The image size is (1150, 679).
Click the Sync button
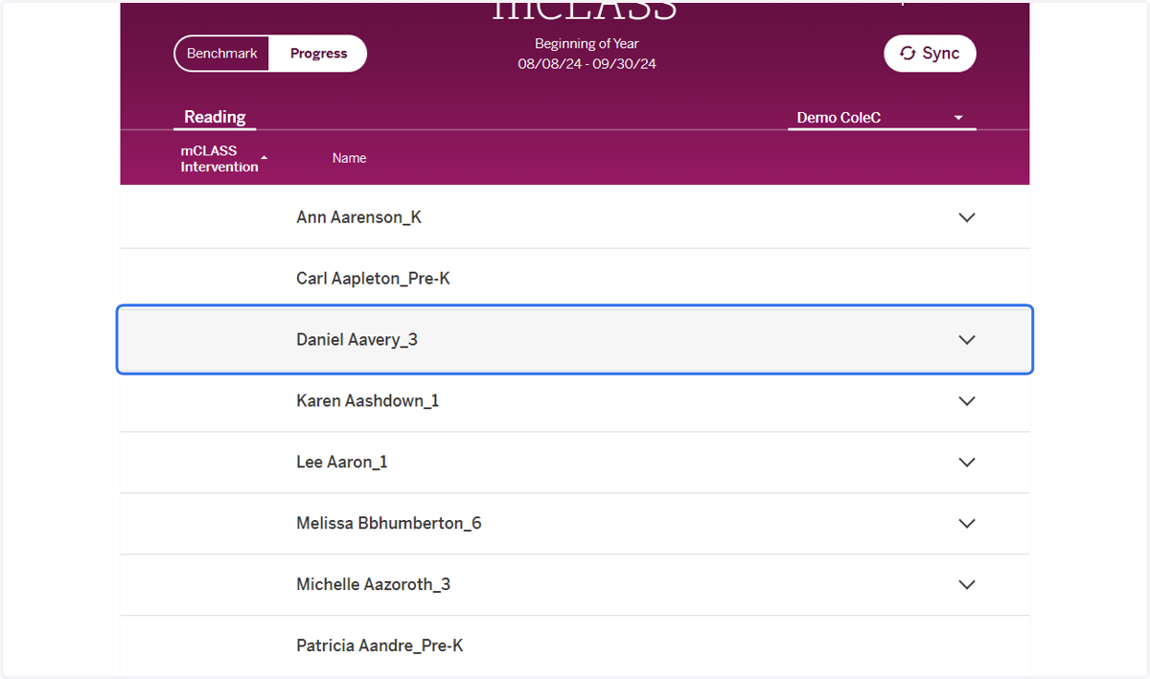click(x=930, y=54)
